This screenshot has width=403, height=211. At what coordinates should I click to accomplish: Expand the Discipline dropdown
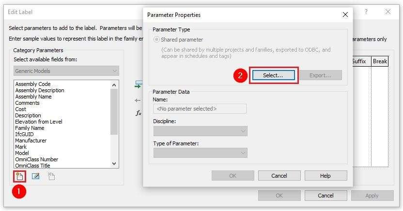click(x=200, y=131)
